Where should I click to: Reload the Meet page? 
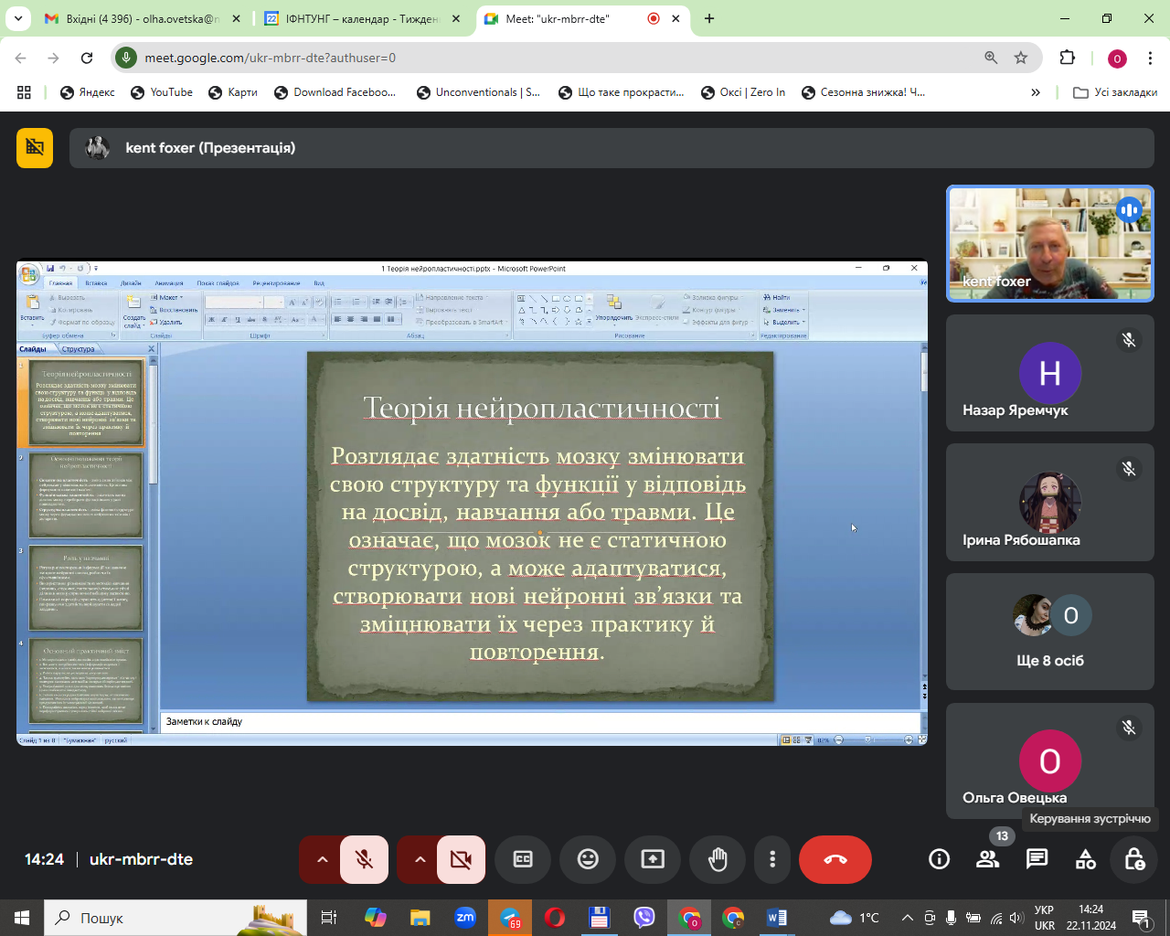coord(87,58)
